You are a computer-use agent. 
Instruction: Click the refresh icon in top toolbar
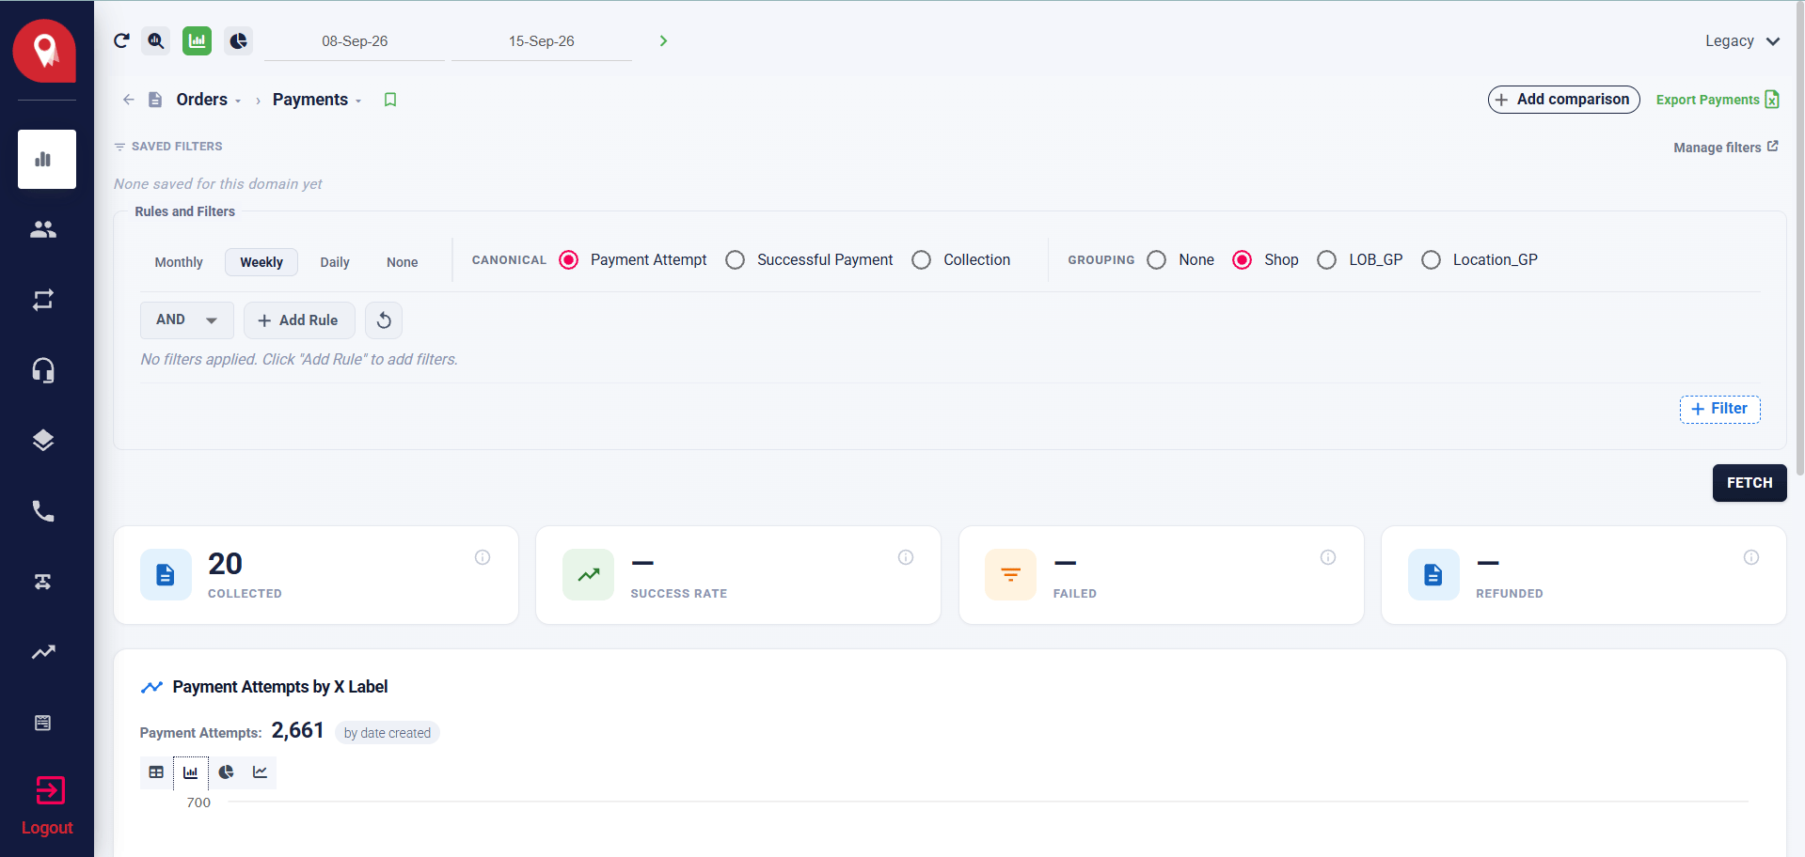[x=121, y=40]
